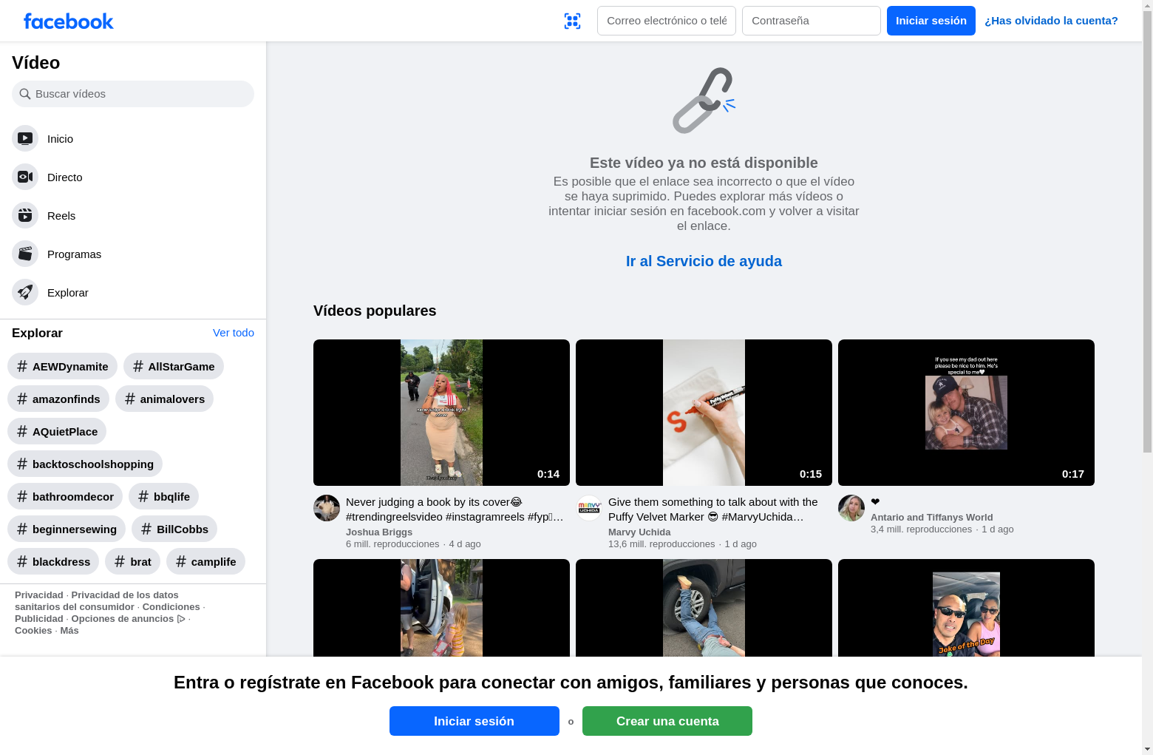Click the Contraseña password field

812,21
